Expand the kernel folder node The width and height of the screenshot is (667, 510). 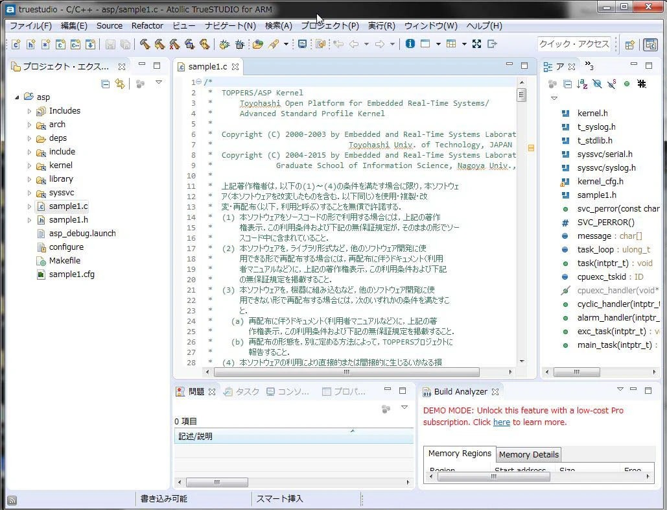click(x=29, y=165)
